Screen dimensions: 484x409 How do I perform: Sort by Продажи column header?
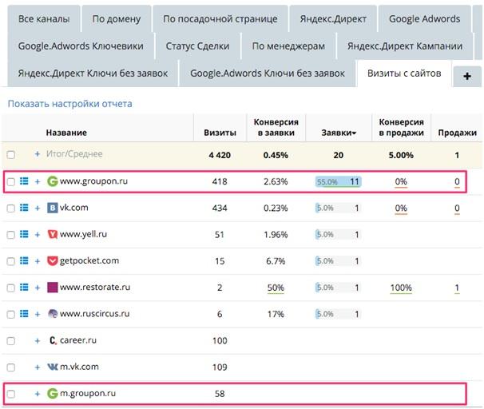[x=457, y=133]
